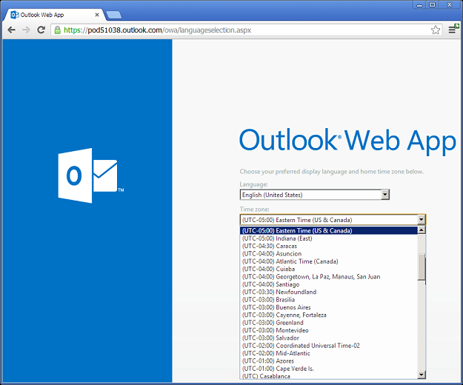
Task: Collapse the Time zone dropdown arrow
Action: (x=421, y=219)
